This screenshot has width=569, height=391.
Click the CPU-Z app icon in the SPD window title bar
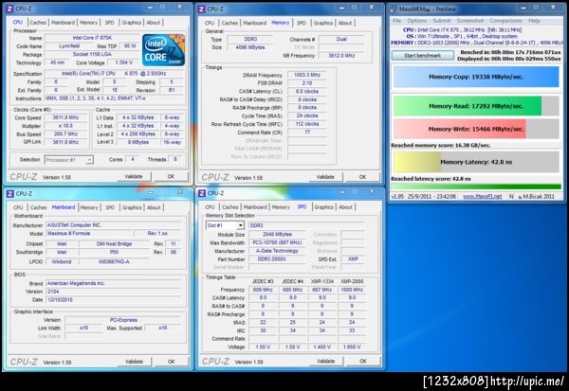click(x=202, y=193)
